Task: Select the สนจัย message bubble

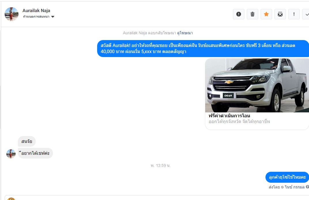Action: tap(27, 141)
